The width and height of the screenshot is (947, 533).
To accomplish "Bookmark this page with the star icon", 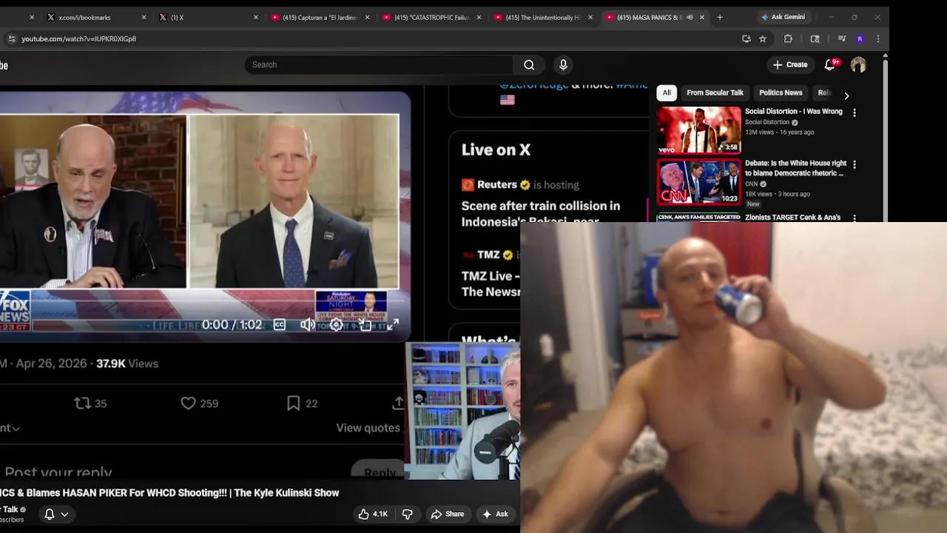I will (x=763, y=38).
